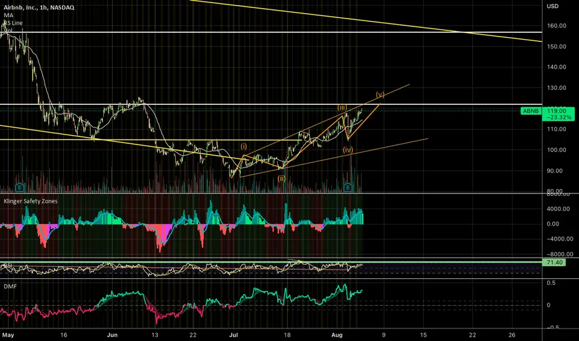Image resolution: width=579 pixels, height=341 pixels.
Task: Click the 26 date label on time axis
Action: click(511, 335)
